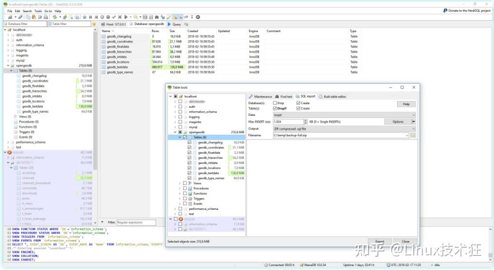Click the Max INSERT size input field
Viewport: 494px width, 270px height.
(288, 122)
